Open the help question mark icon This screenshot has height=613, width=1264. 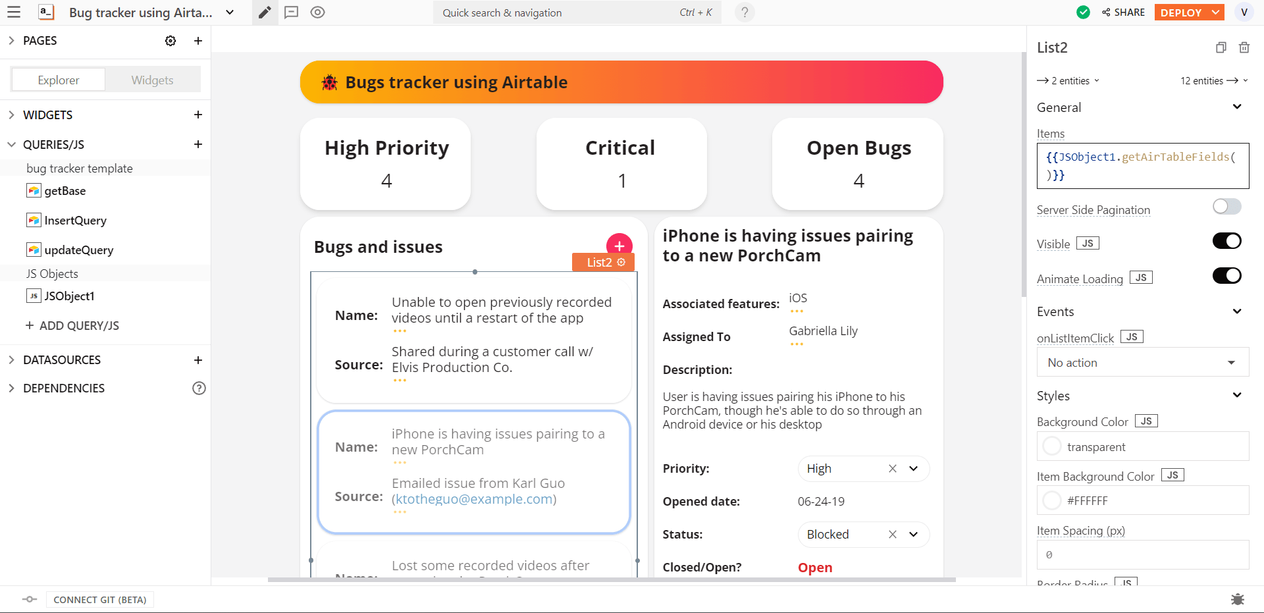coord(745,13)
